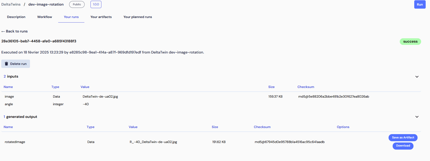Image resolution: width=430 pixels, height=161 pixels.
Task: Click the R_-40_DeltaTwin-de-ua02.jpg output value
Action: [x=153, y=142]
